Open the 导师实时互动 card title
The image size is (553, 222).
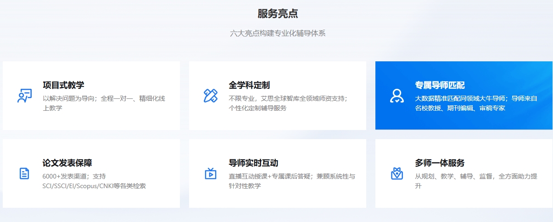point(253,163)
